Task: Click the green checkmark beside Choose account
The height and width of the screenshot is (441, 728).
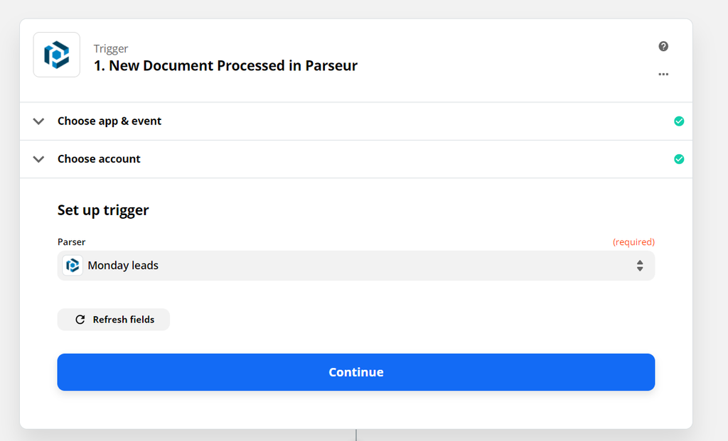Action: pyautogui.click(x=679, y=158)
